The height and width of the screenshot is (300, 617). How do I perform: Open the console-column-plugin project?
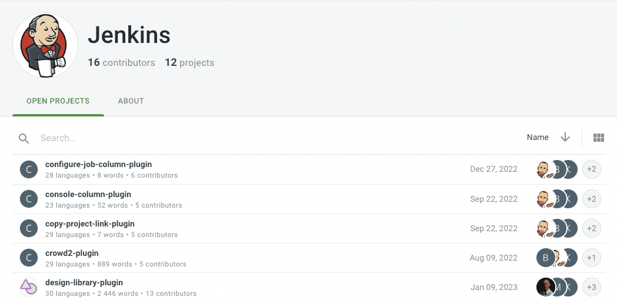coord(88,194)
